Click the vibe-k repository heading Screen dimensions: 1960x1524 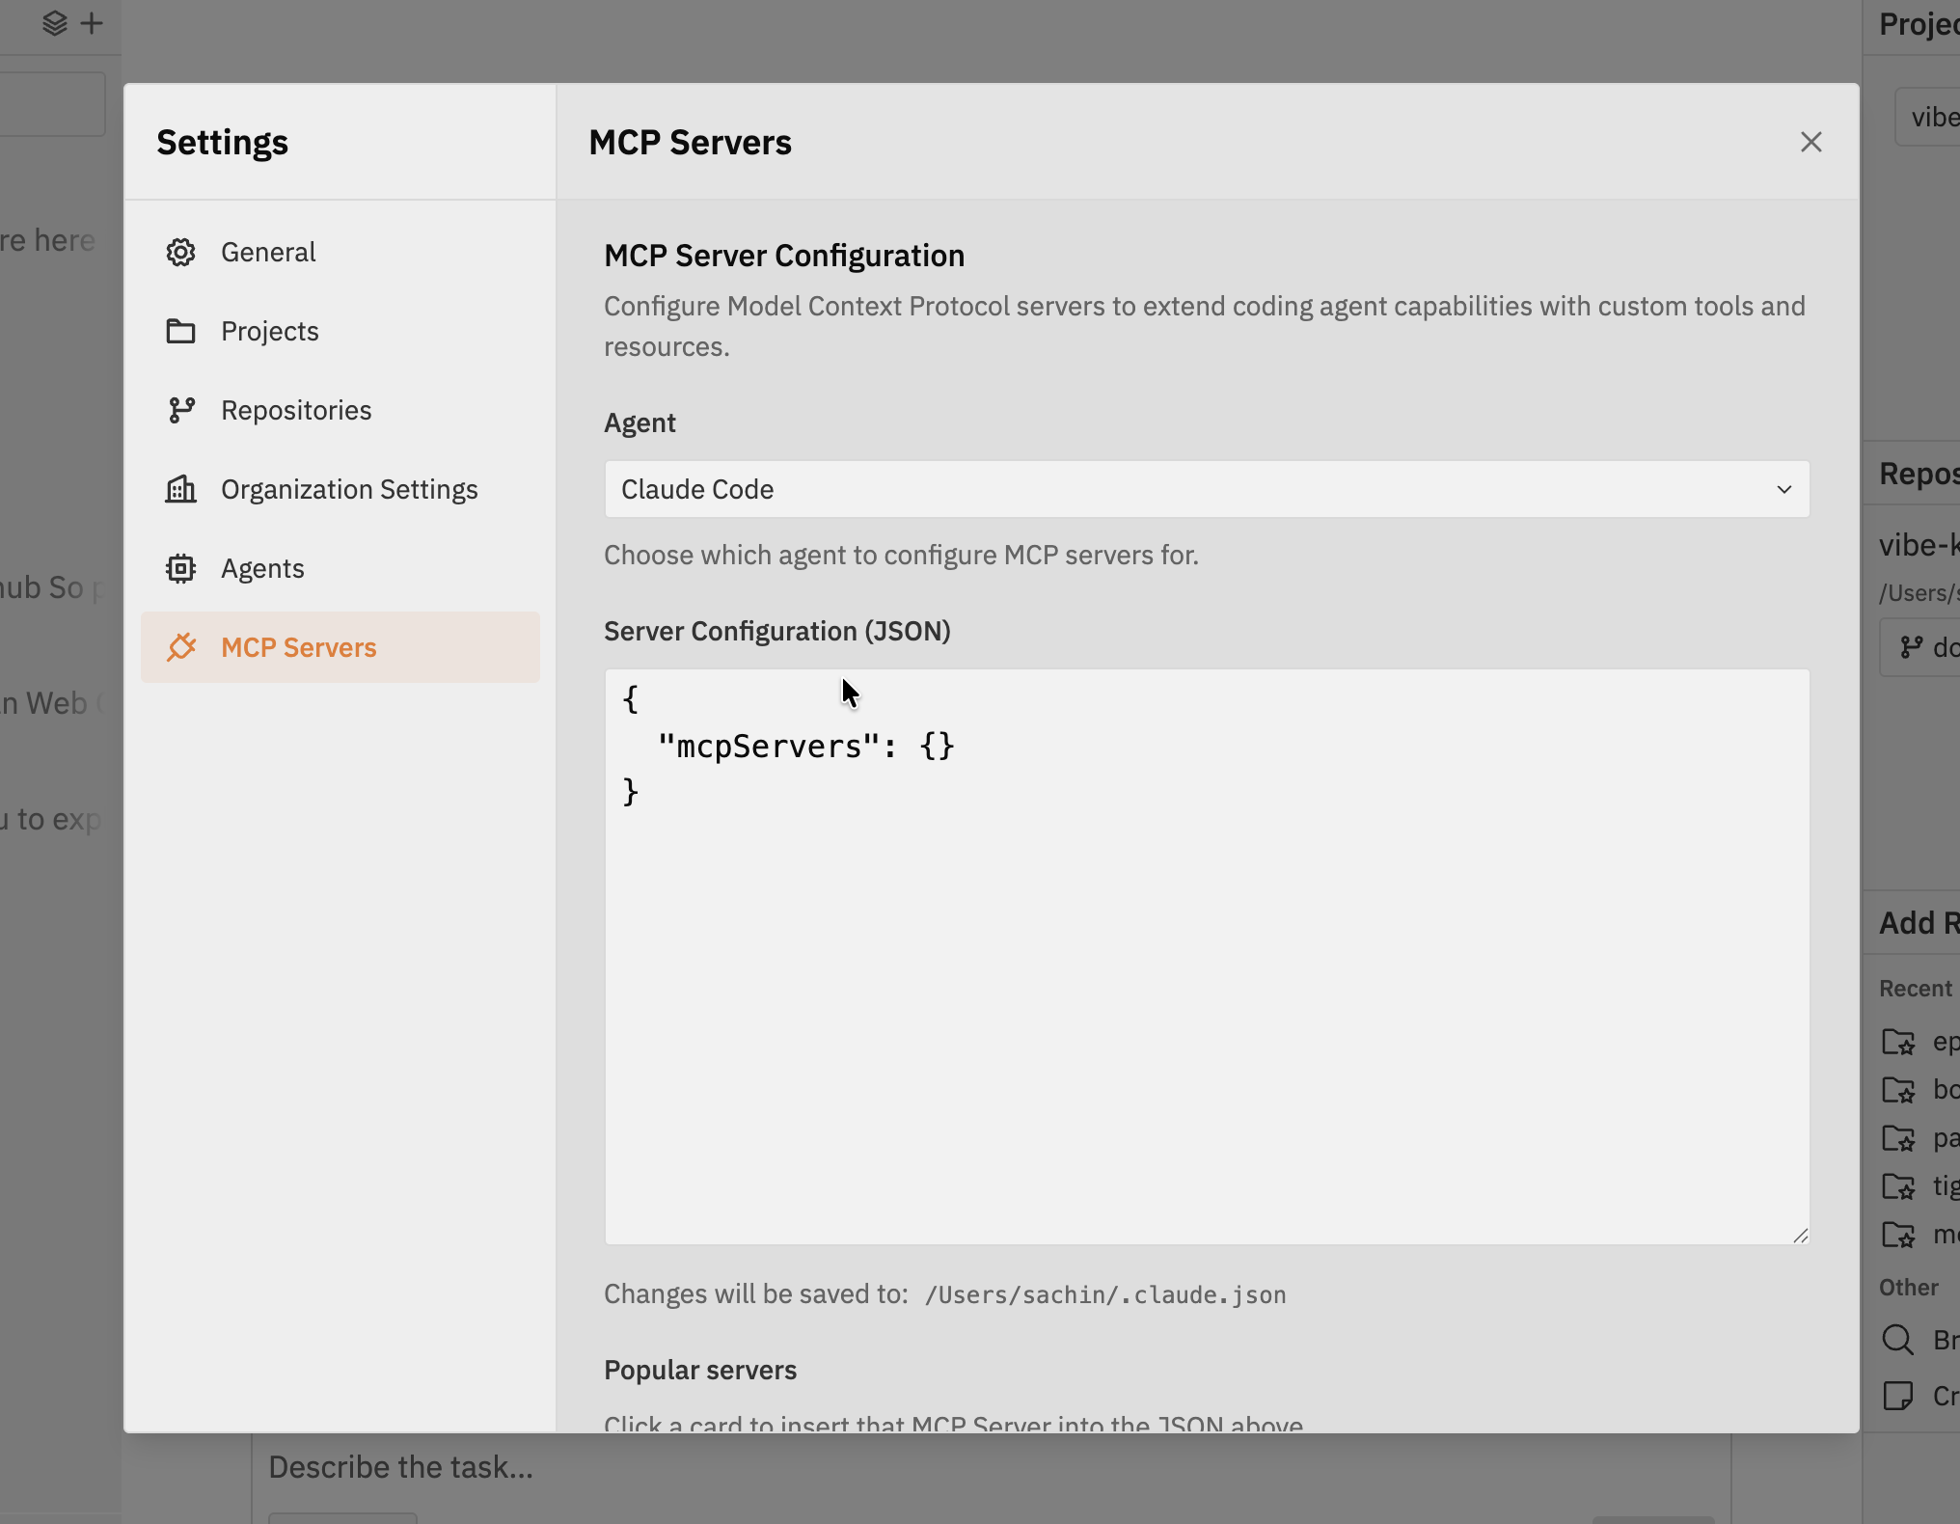(1918, 544)
